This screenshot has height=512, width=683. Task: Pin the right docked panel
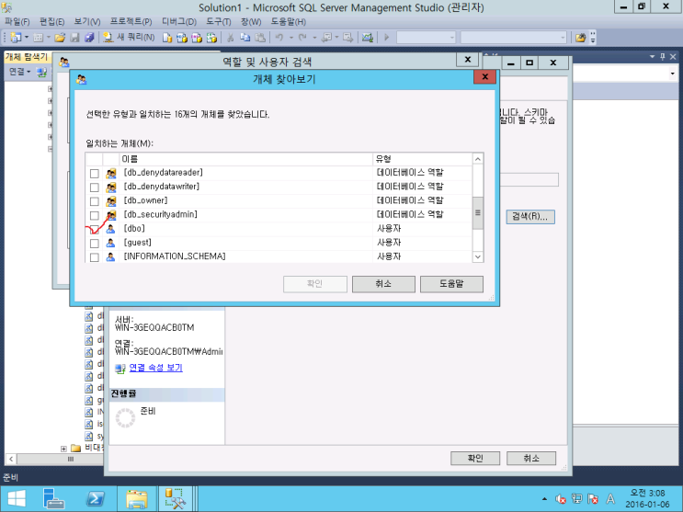pos(663,57)
